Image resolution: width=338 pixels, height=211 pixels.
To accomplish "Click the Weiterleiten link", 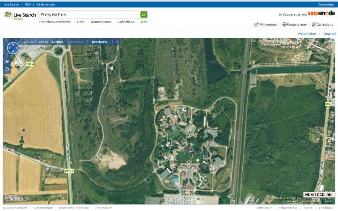I will point(307,34).
